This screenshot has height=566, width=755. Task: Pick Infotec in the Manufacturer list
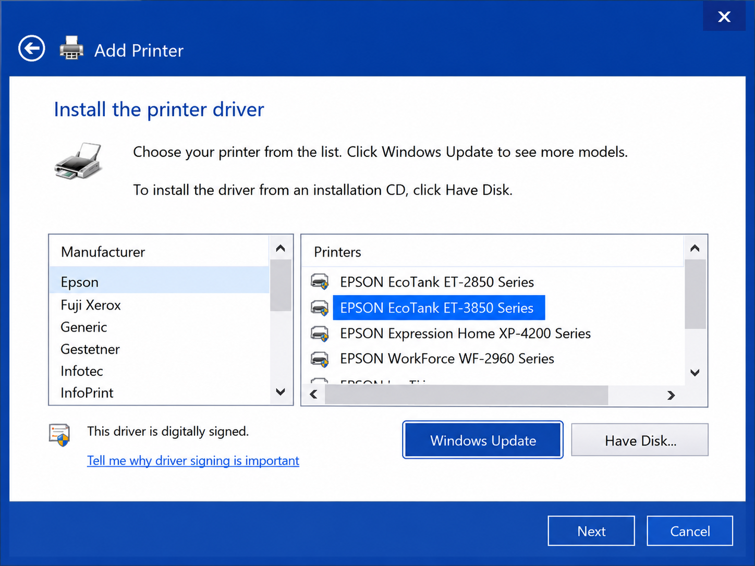[160, 371]
